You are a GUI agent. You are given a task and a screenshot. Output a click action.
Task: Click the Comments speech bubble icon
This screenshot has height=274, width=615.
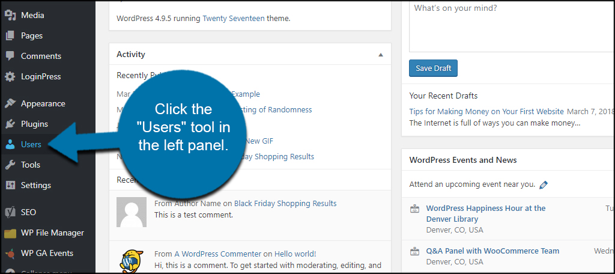click(x=10, y=56)
